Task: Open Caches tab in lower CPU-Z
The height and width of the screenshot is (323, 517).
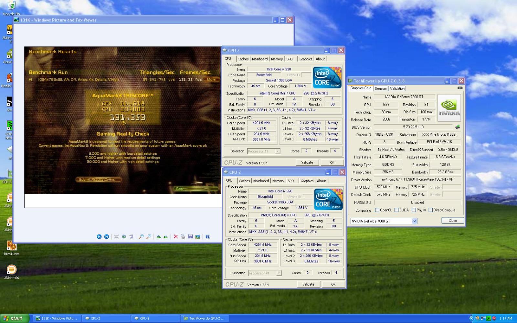Action: pyautogui.click(x=244, y=181)
